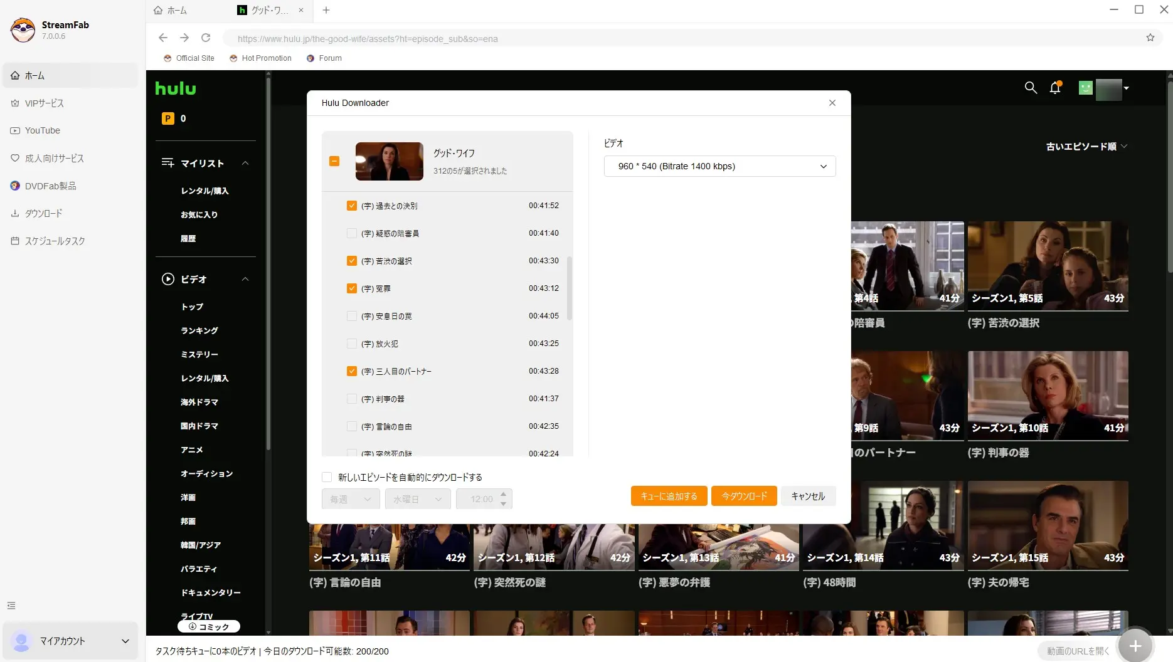Open ダウンロード in the sidebar
This screenshot has height=662, width=1173.
70,213
